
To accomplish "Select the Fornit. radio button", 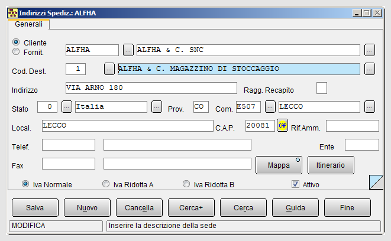I will (16, 51).
